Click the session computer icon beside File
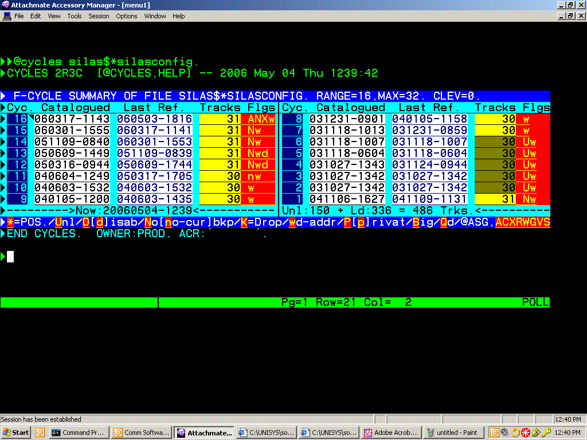The height and width of the screenshot is (440, 587). click(x=6, y=16)
